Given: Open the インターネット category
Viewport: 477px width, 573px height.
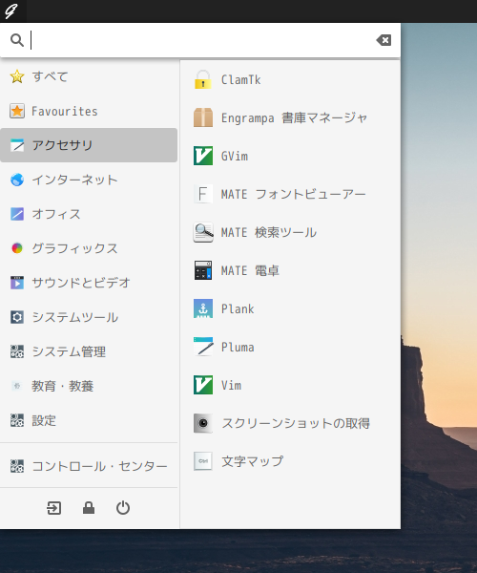Looking at the screenshot, I should coord(89,180).
